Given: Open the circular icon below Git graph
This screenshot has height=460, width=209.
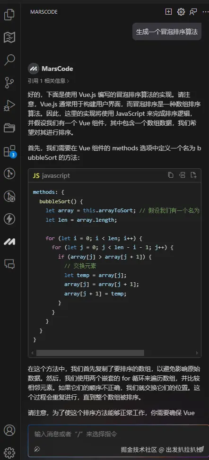Looking at the screenshot, I should 9,196.
